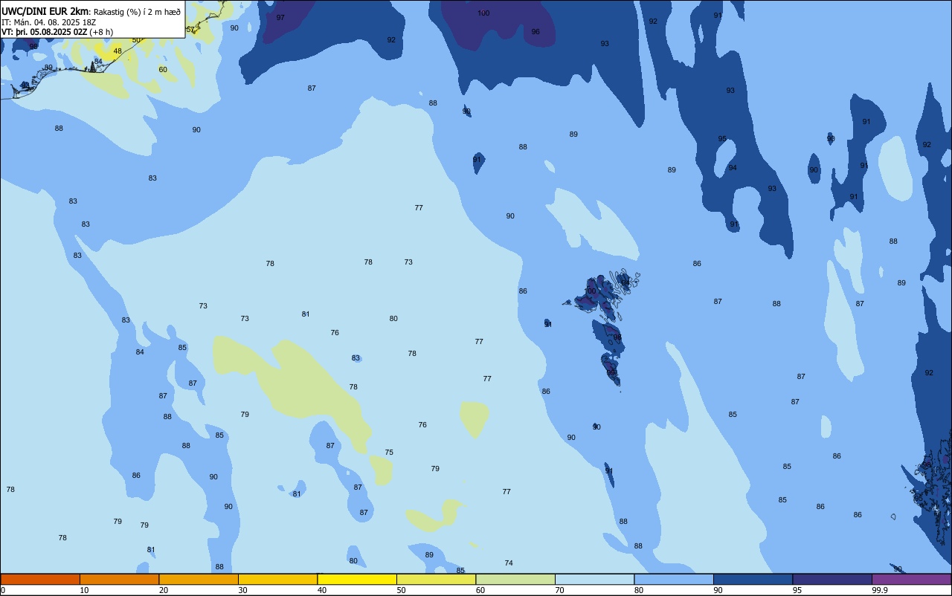Click the 30–40 golden yellow legend segment
952x596 pixels.
(x=277, y=579)
